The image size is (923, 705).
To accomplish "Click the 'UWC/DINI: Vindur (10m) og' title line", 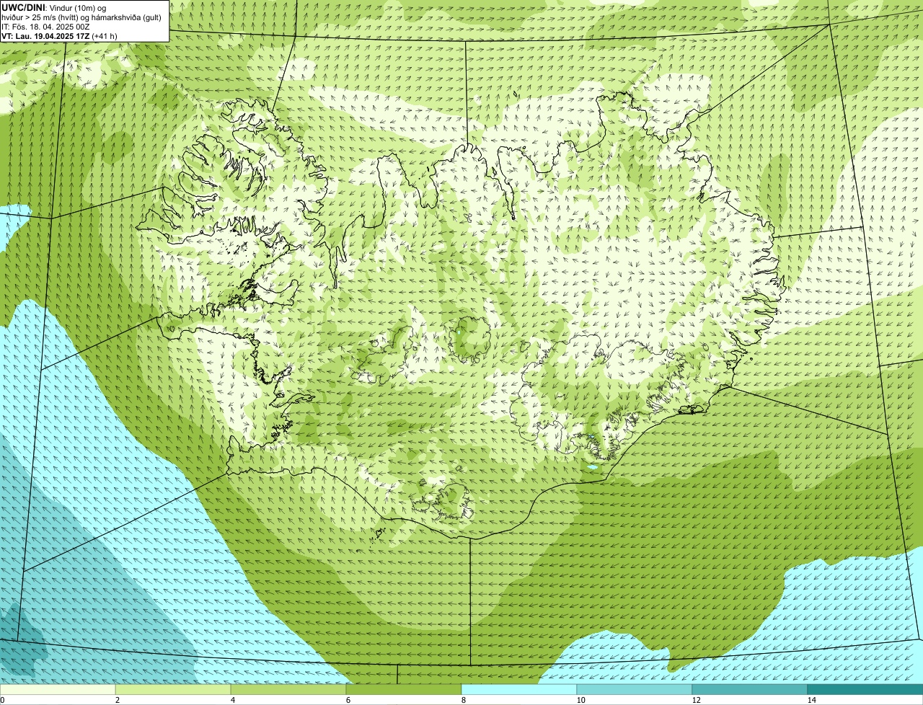I will pos(54,7).
